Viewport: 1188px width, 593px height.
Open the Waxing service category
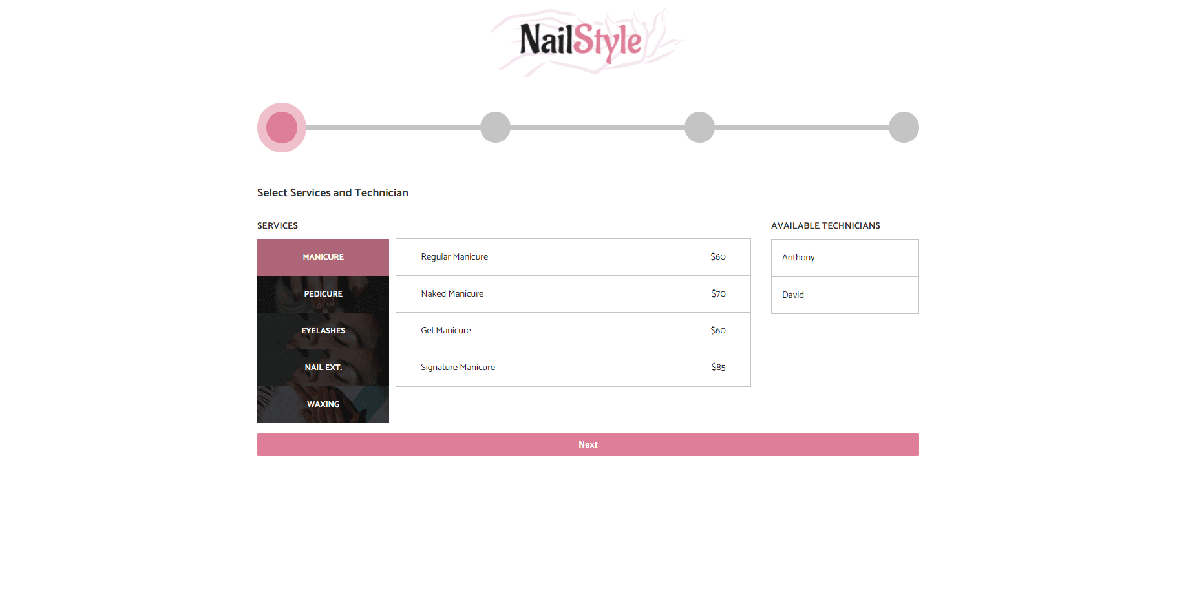[323, 404]
